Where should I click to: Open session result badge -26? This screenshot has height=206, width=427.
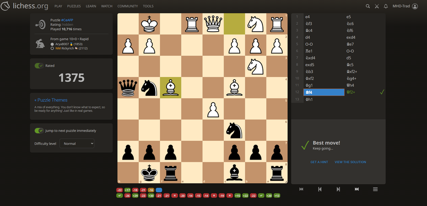[x=127, y=196]
